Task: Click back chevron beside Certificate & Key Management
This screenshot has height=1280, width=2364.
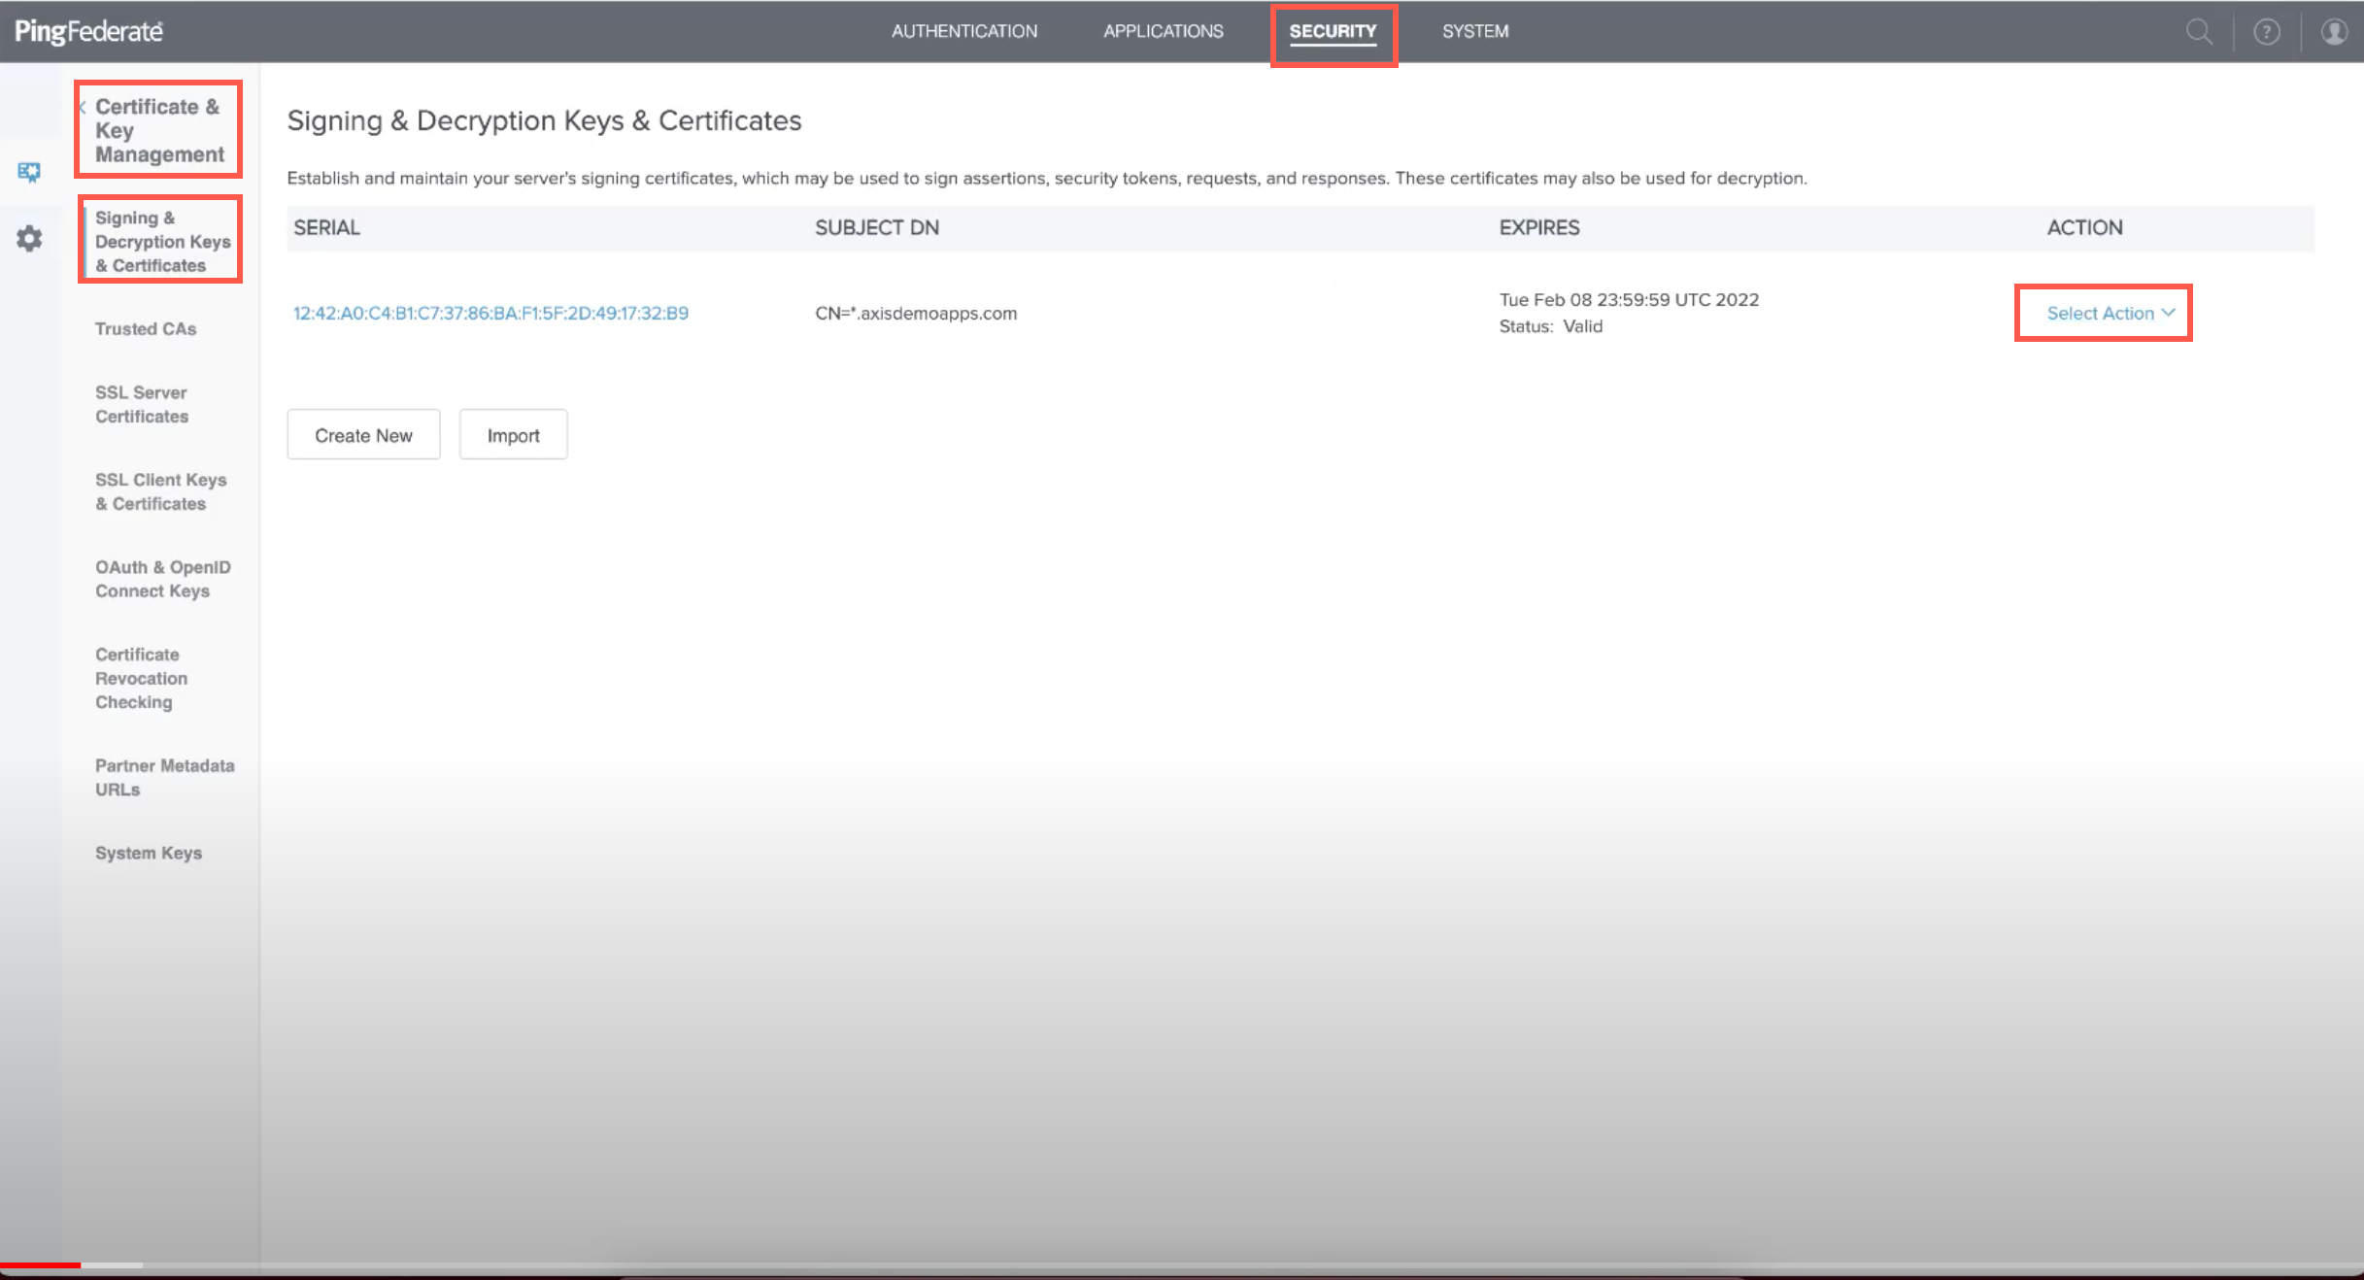Action: pos(84,108)
